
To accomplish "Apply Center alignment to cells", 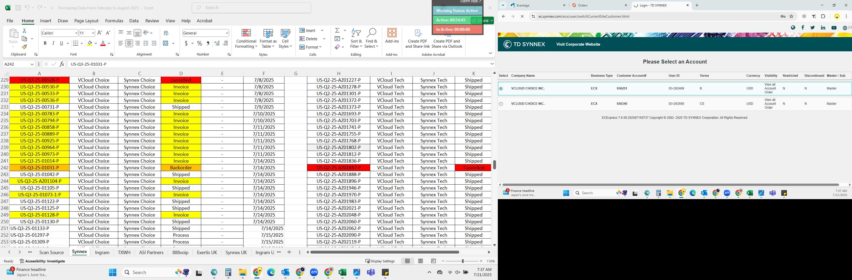I will 129,43.
